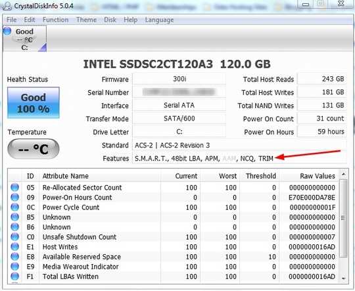The width and height of the screenshot is (355, 291).
Task: Click status icon for Available Reserved Space
Action: tap(14, 257)
